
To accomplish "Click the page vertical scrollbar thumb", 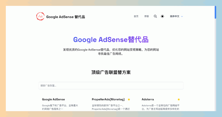I will pos(215,12).
